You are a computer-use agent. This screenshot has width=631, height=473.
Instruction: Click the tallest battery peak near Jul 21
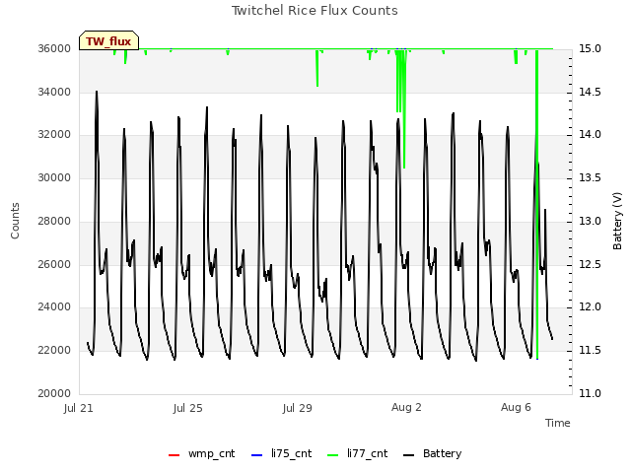tap(97, 93)
